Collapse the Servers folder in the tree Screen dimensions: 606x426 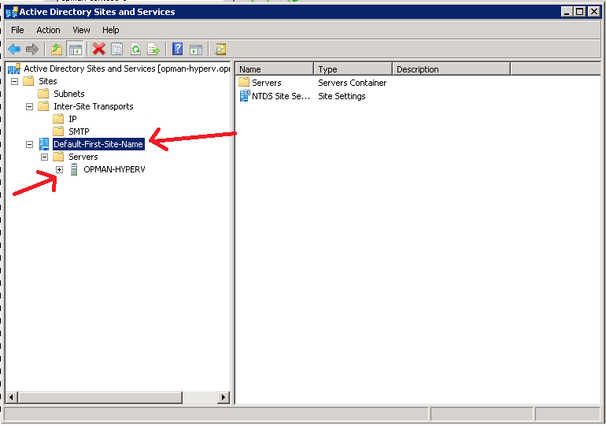pos(44,157)
